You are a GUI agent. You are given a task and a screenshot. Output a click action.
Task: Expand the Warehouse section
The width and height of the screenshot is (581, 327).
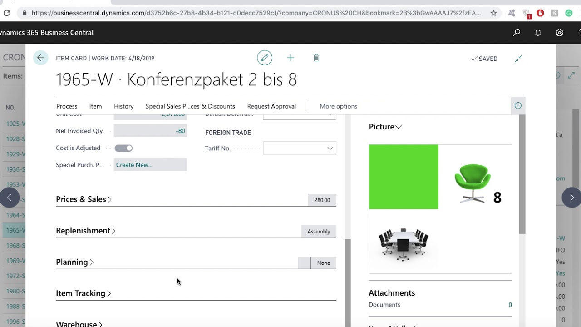point(79,324)
